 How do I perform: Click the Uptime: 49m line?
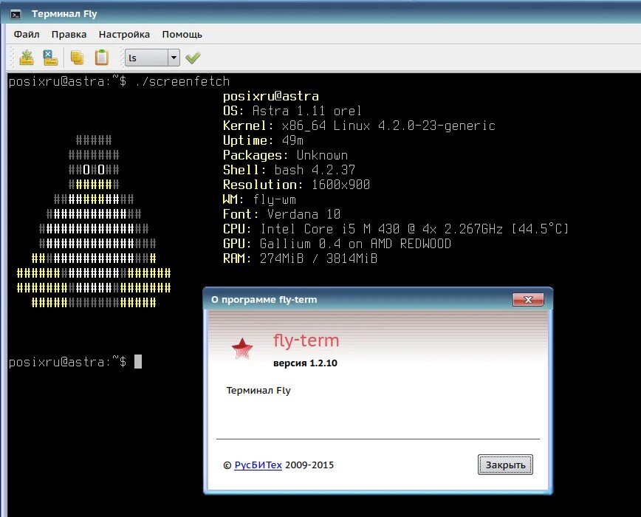[263, 140]
